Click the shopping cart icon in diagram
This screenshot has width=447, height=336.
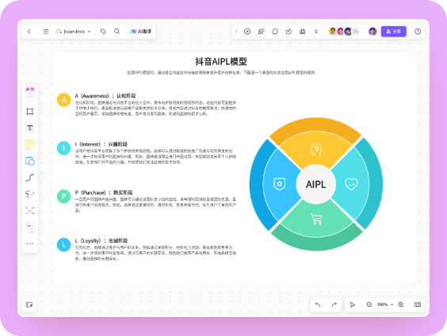point(316,219)
